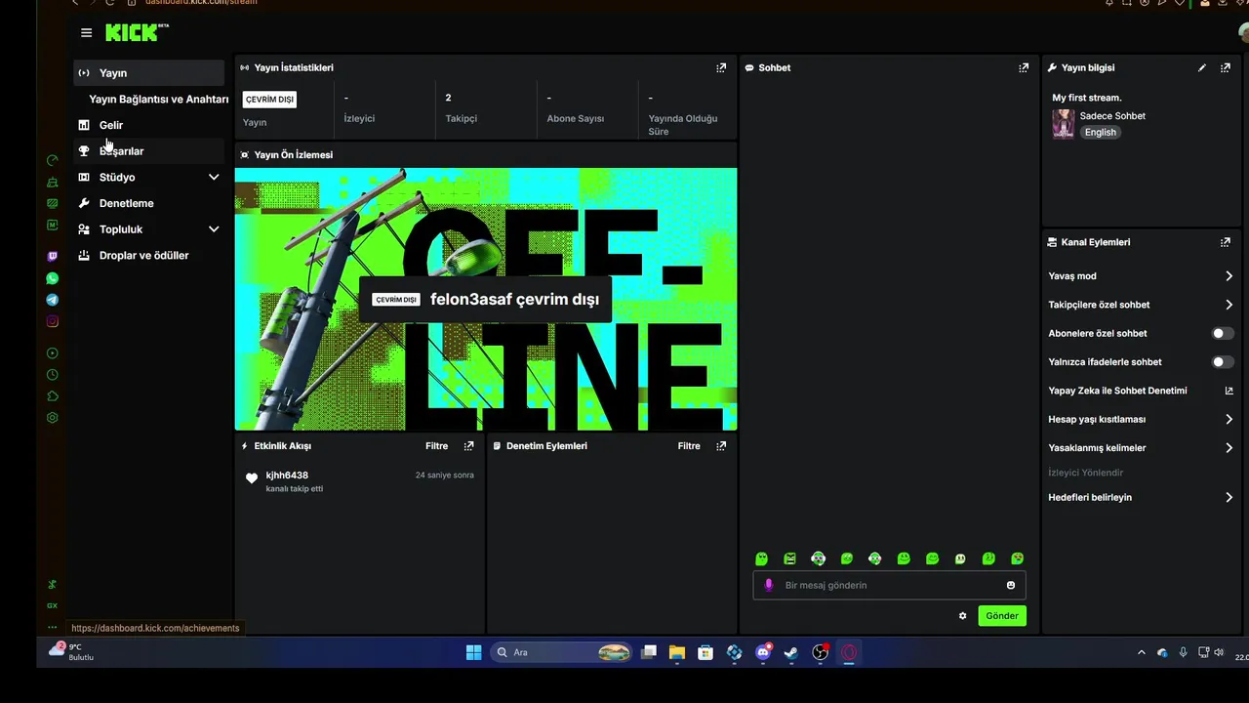Viewport: 1249px width, 703px height.
Task: Open Filtre in Etkinlik Akışı panel
Action: pyautogui.click(x=436, y=445)
